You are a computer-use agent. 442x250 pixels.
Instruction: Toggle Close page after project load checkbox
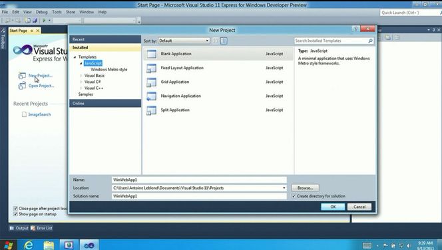coord(15,208)
